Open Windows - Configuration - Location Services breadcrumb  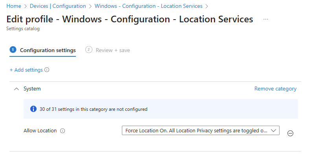tap(149, 6)
